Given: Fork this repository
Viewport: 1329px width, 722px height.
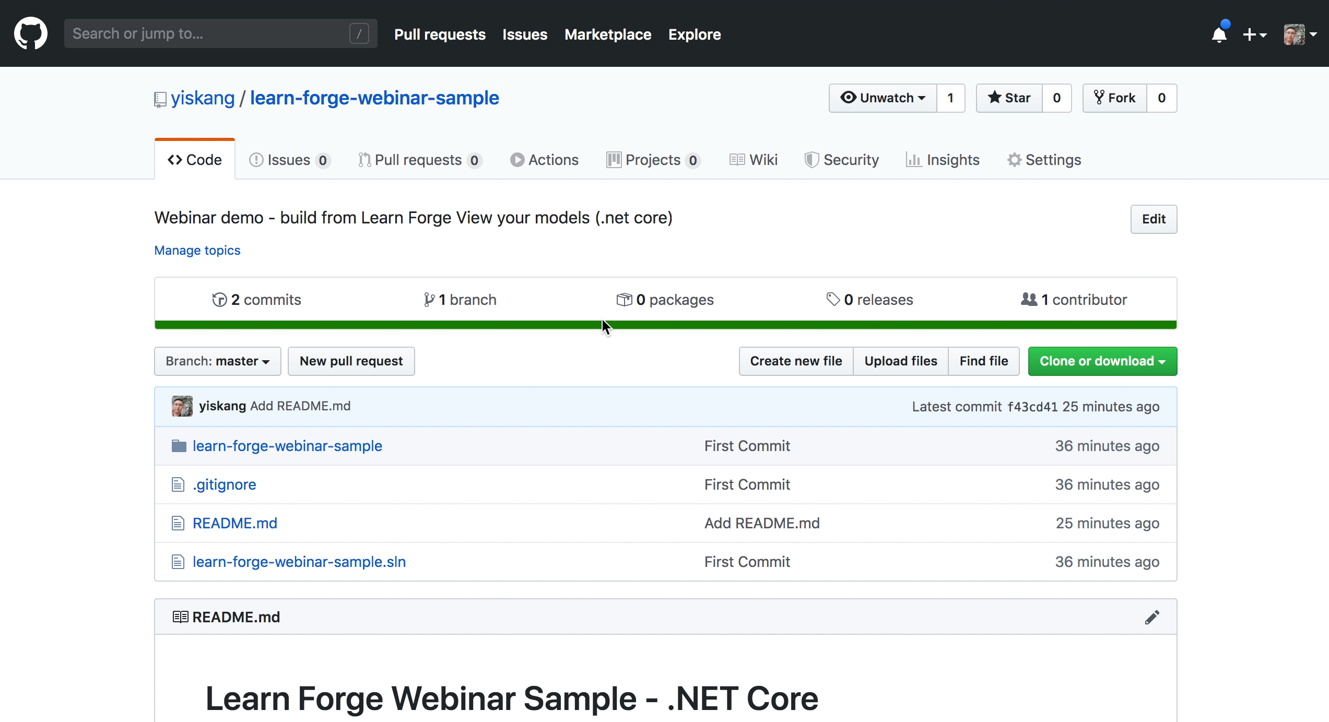Looking at the screenshot, I should [1115, 98].
